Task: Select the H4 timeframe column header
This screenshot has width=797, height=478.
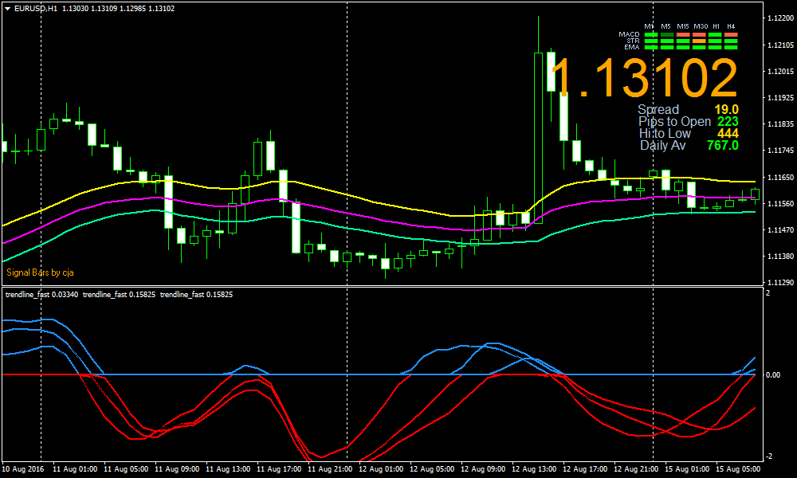Action: click(x=731, y=25)
